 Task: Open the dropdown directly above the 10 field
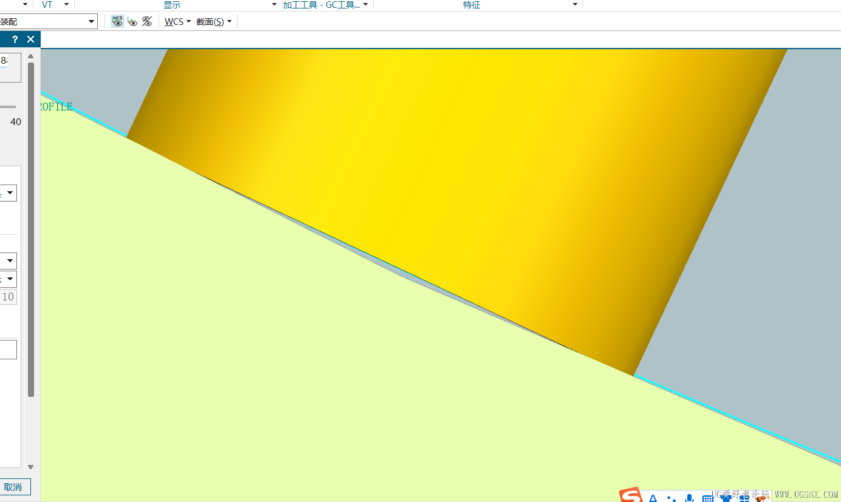pos(9,279)
